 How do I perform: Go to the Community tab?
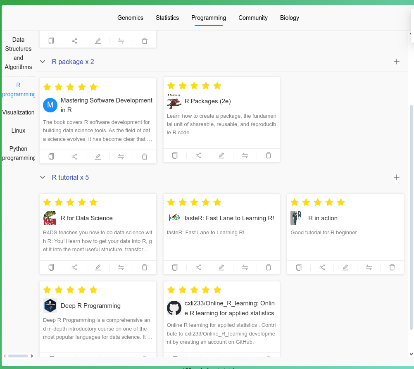(x=253, y=18)
